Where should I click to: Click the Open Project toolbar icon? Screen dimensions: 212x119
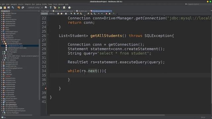tap(9, 8)
